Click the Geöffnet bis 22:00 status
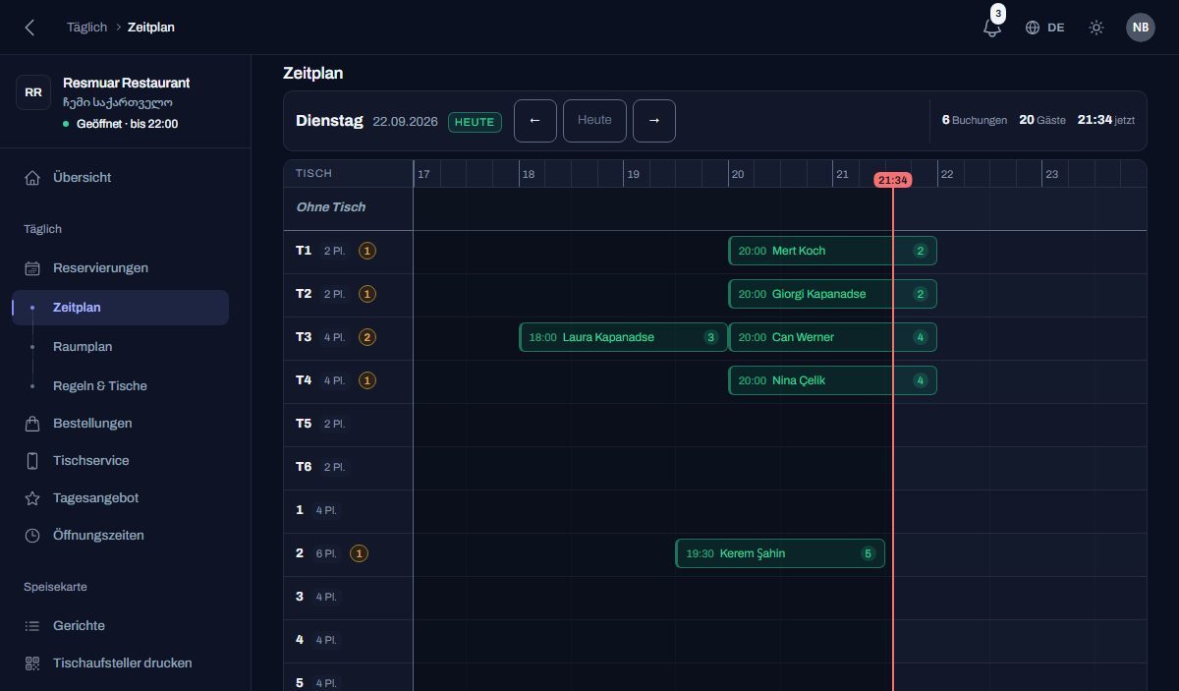This screenshot has height=691, width=1179. pyautogui.click(x=120, y=124)
